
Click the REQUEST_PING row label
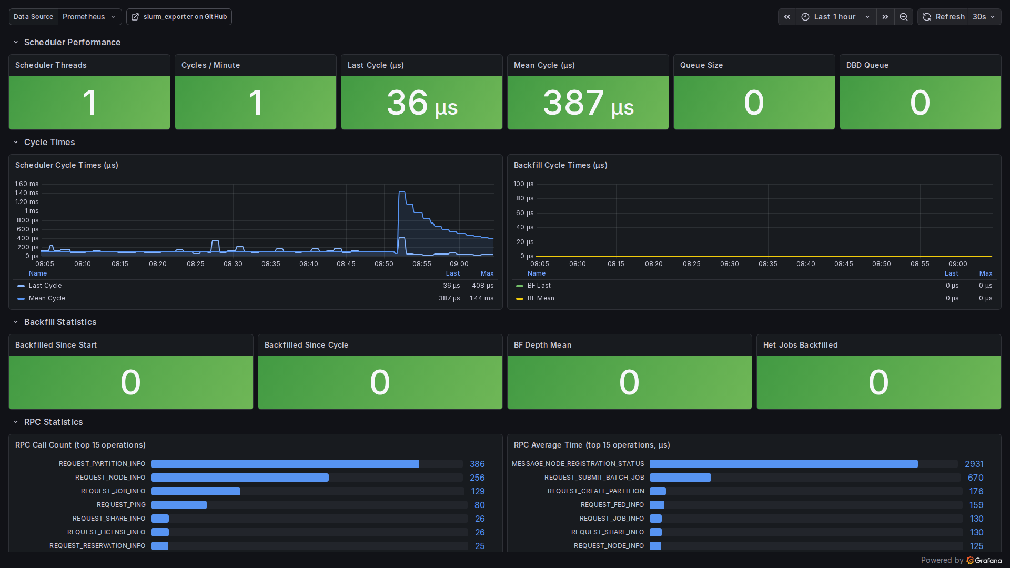click(121, 505)
